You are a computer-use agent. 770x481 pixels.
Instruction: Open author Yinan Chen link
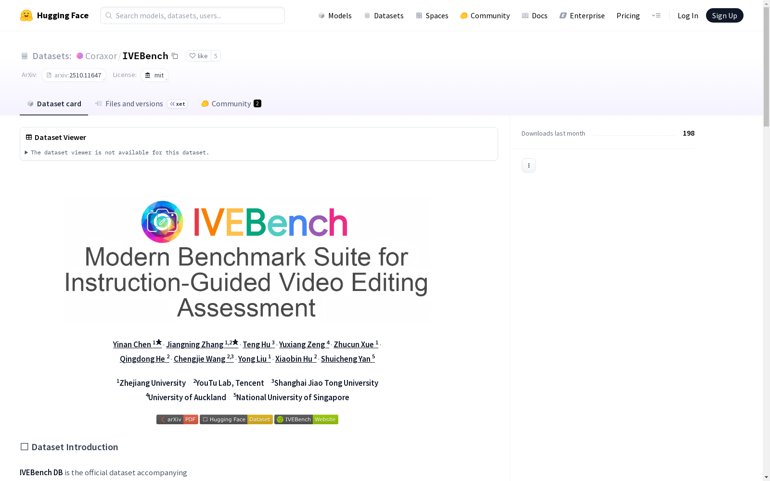[137, 344]
